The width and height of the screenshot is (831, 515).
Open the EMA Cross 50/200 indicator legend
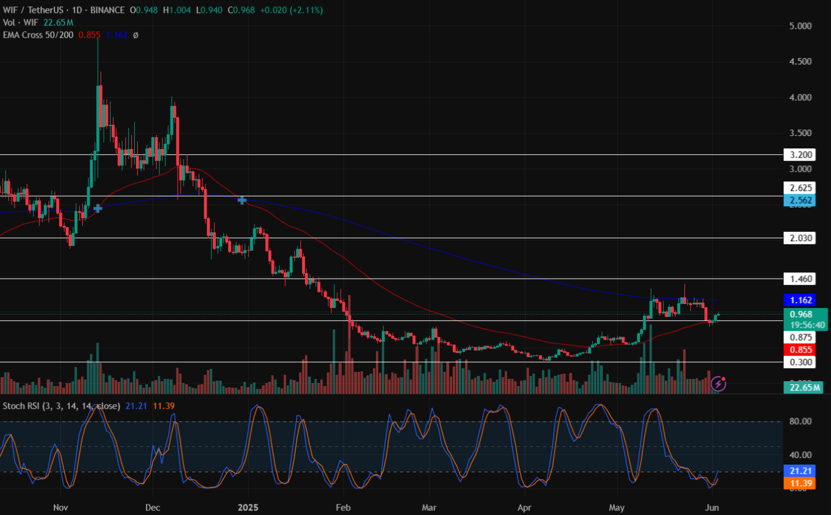point(38,35)
